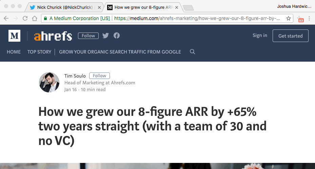Click the Get started button
The width and height of the screenshot is (315, 169).
tap(291, 36)
